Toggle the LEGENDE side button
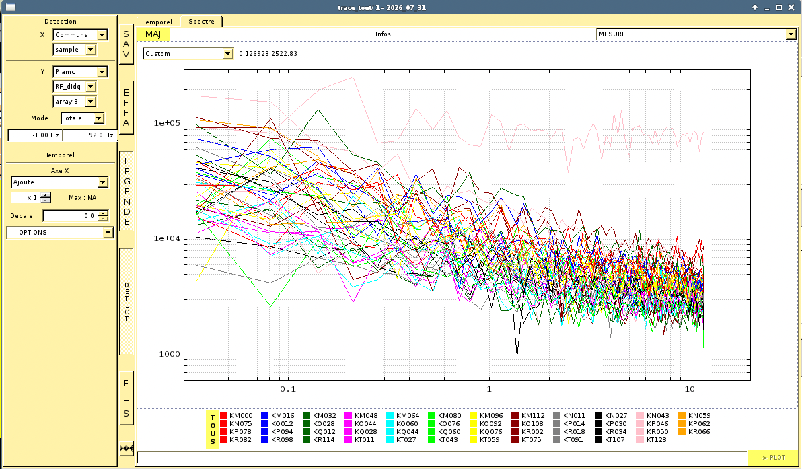 coord(126,191)
